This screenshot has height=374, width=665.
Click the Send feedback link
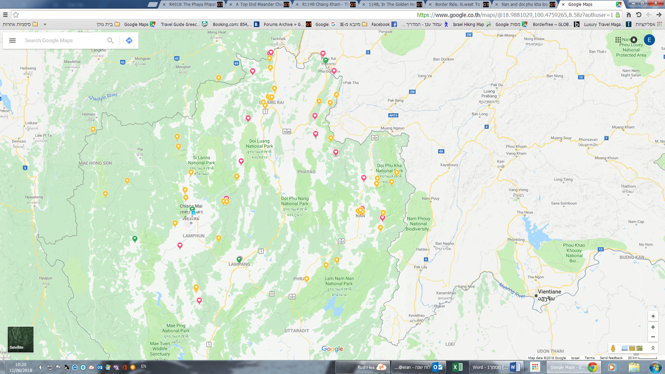point(612,358)
